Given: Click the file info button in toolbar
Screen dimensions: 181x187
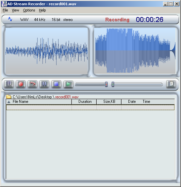Looking at the screenshot, I should click(x=9, y=84).
